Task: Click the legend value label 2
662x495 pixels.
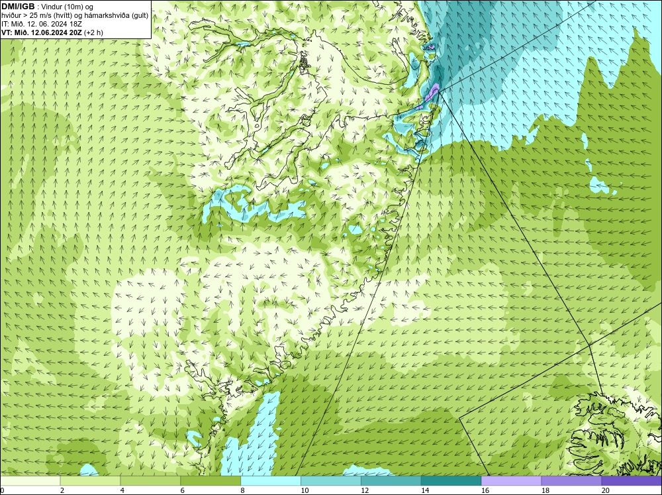Action: click(62, 490)
